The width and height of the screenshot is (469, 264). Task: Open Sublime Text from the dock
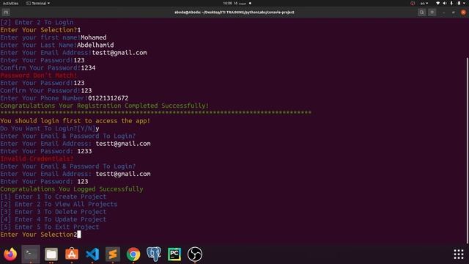click(113, 254)
